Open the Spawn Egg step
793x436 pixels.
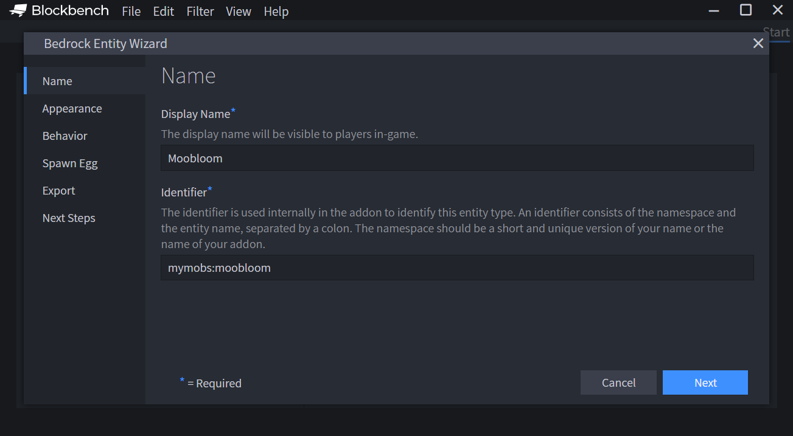70,164
